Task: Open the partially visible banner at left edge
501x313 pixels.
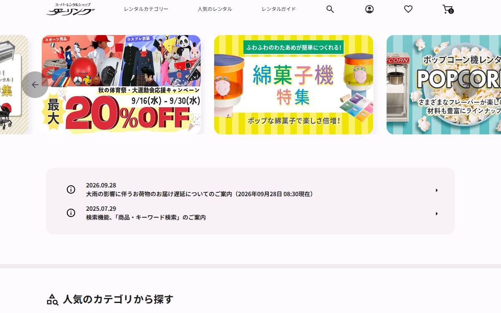Action: tap(14, 85)
